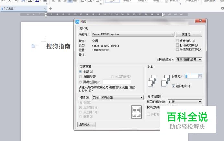Select the 从上到下 order radio button
Image resolution: width=224 pixels, height=141 pixels.
coord(80,112)
